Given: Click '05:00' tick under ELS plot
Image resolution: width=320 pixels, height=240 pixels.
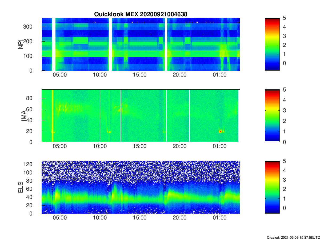Looking at the screenshot, I should point(60,218).
